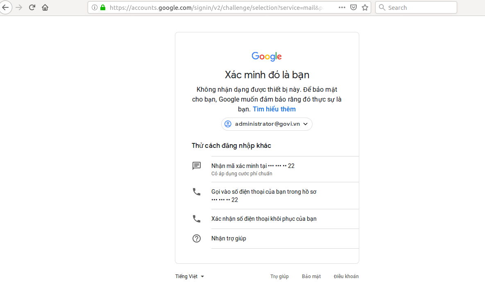Expand the administrator@govi.vn account switcher
Viewport: 485px width, 290px height.
[x=267, y=124]
